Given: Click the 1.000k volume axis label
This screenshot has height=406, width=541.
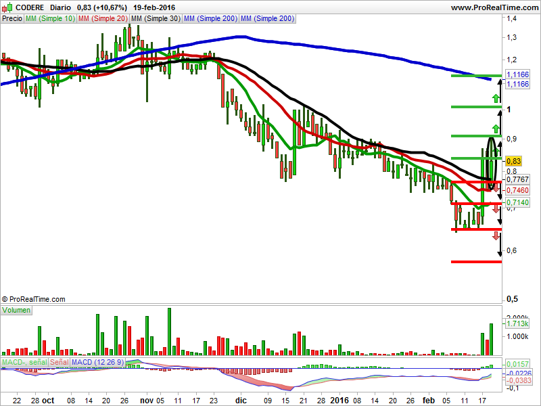Looking at the screenshot, I should 517,336.
